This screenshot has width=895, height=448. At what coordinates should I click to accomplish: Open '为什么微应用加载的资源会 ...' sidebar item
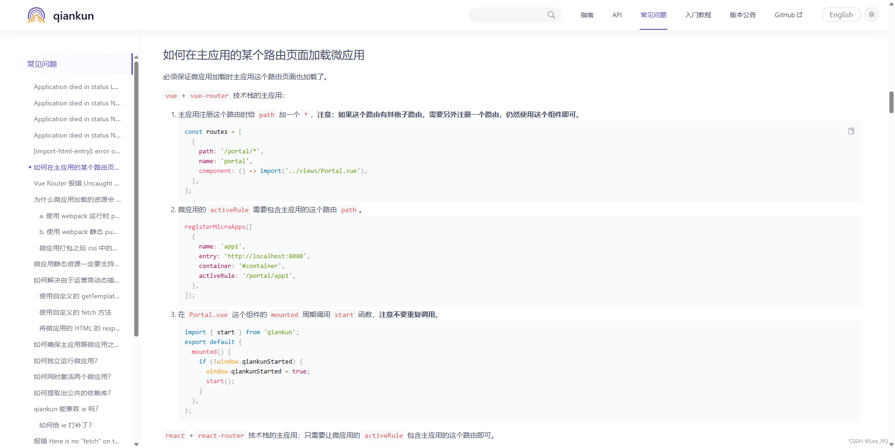tap(77, 200)
